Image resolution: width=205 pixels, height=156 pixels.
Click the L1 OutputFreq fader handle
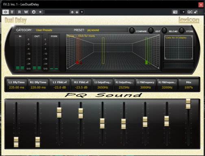tap(102, 123)
